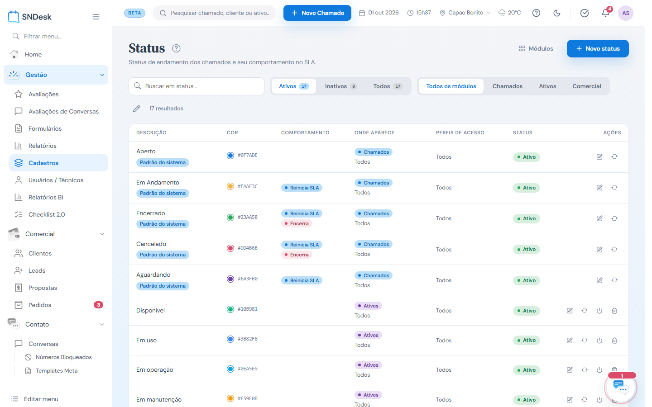Toggle the sidebar hamburger menu
Screen dimensions: 652x407
96,17
